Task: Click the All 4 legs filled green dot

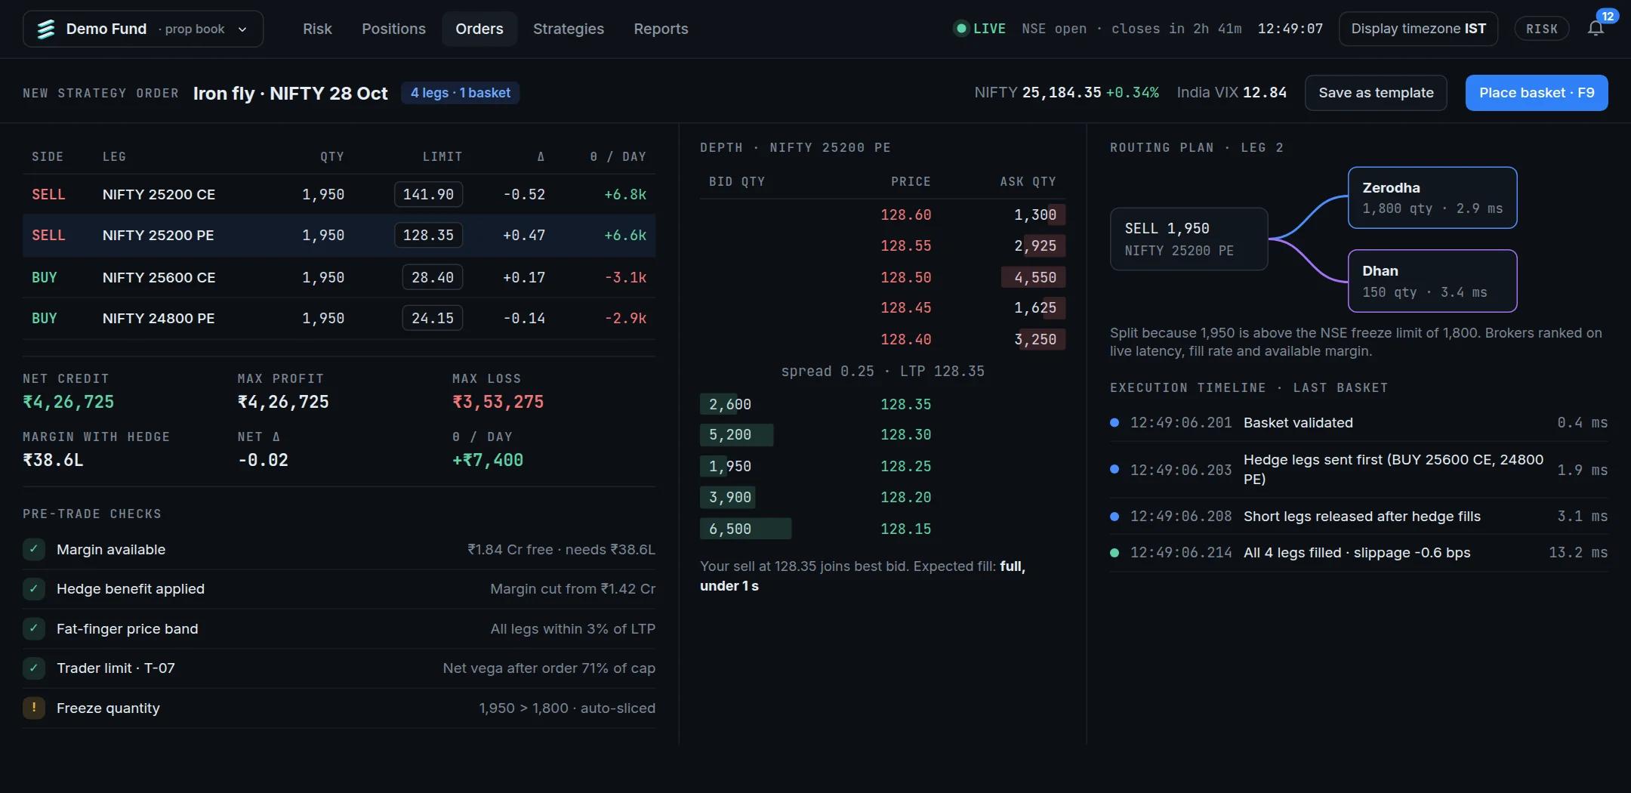Action: [x=1115, y=553]
